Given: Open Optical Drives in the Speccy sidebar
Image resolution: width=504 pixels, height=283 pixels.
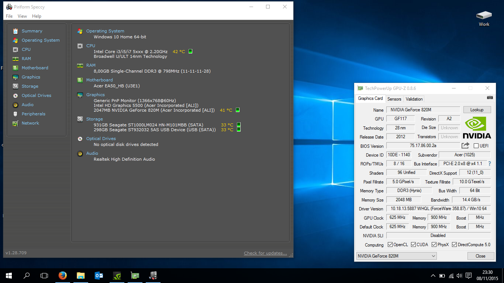Looking at the screenshot, I should pos(37,95).
